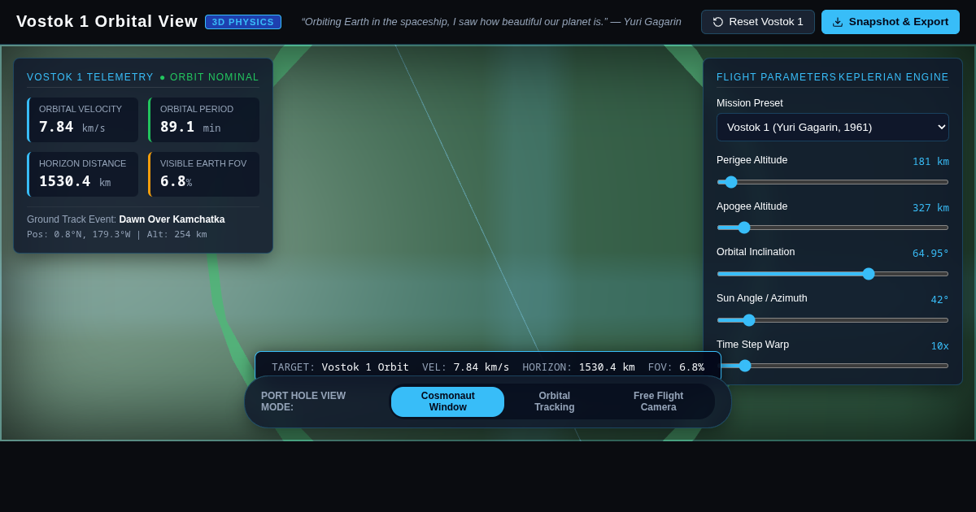Switch to Free Flight Camera mode
Image resolution: width=976 pixels, height=512 pixels.
pos(659,401)
